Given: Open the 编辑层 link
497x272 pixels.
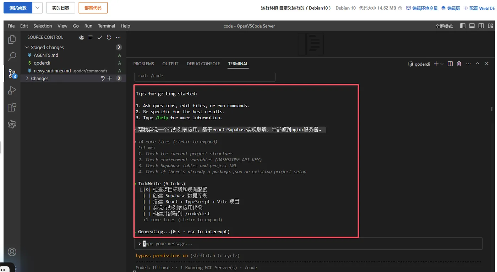Looking at the screenshot, I should [450, 8].
